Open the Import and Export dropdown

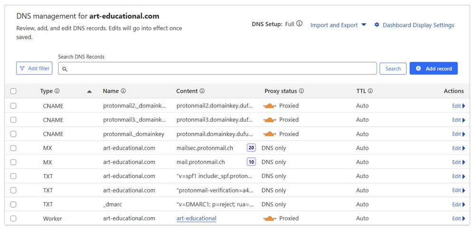[338, 25]
